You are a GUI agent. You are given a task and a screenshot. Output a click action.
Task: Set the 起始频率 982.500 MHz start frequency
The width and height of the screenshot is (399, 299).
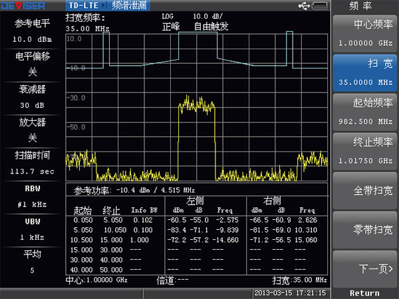point(365,112)
